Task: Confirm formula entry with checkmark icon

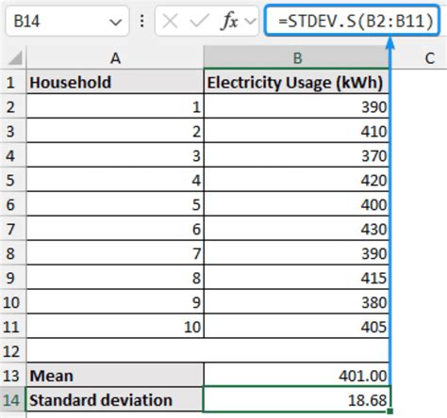Action: pos(199,22)
